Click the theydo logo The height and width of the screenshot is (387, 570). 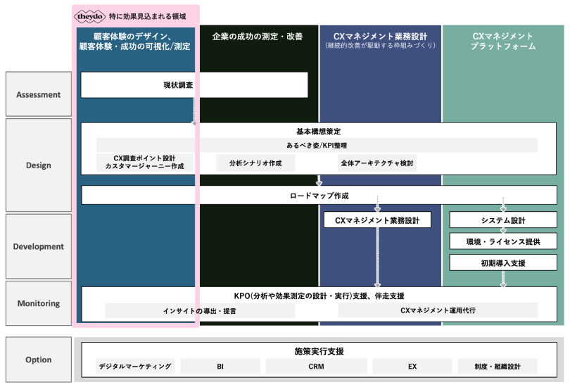click(89, 16)
